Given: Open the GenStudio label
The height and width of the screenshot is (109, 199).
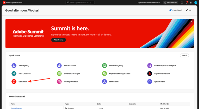Looking at the screenshot, I should (23, 82).
